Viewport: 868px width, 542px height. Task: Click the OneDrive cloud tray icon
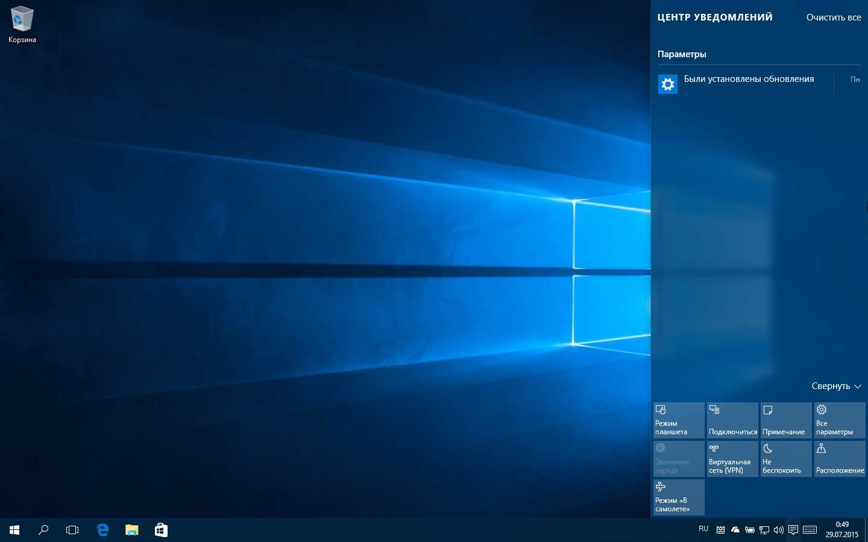point(735,530)
